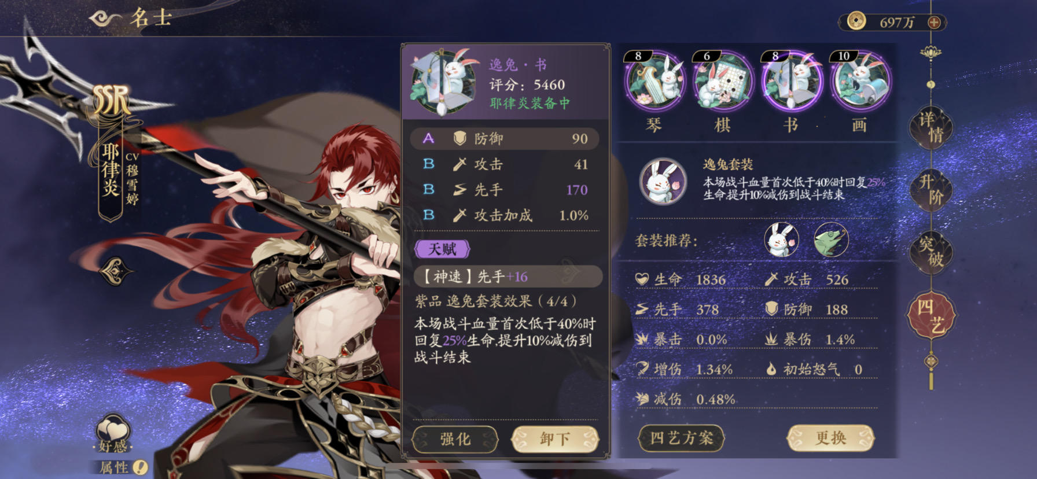The width and height of the screenshot is (1037, 479).
Task: Click the 强化 enhance button
Action: (x=455, y=439)
